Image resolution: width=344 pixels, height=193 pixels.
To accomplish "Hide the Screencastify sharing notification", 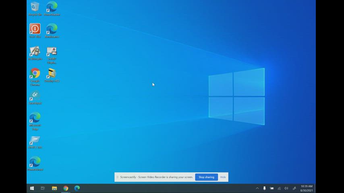I will tap(223, 177).
